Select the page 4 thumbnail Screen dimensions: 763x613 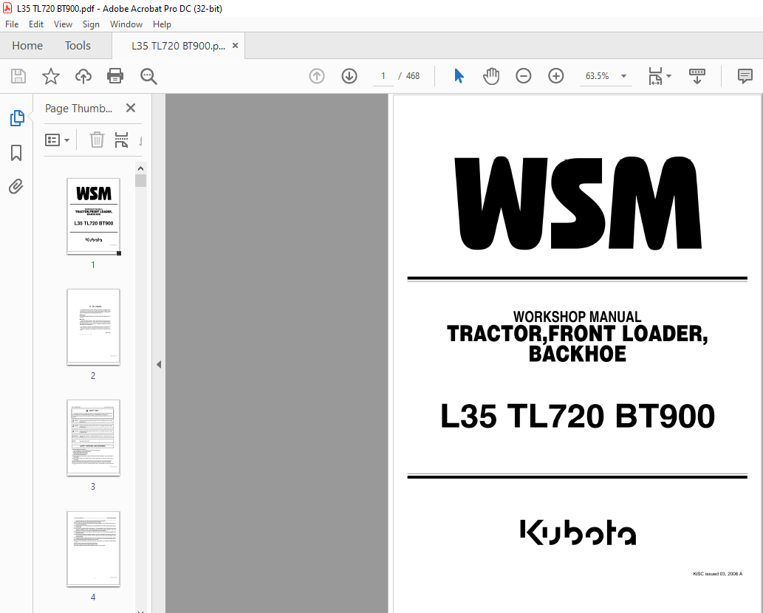click(x=93, y=549)
